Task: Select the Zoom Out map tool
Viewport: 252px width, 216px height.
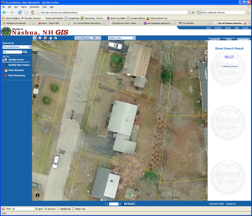Action: [40, 38]
